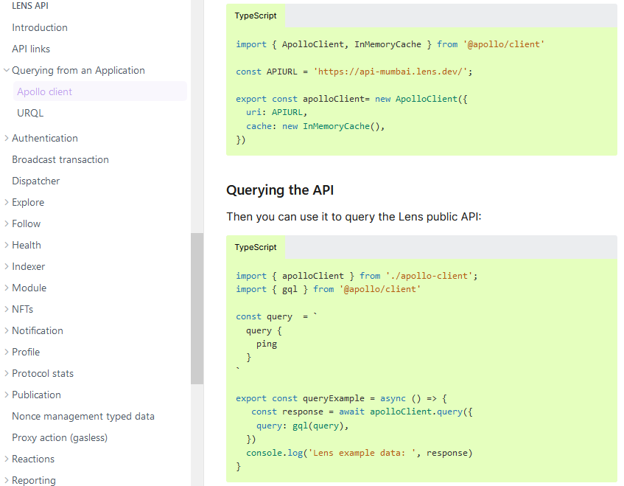Expand the Indexer section arrow

[7, 266]
